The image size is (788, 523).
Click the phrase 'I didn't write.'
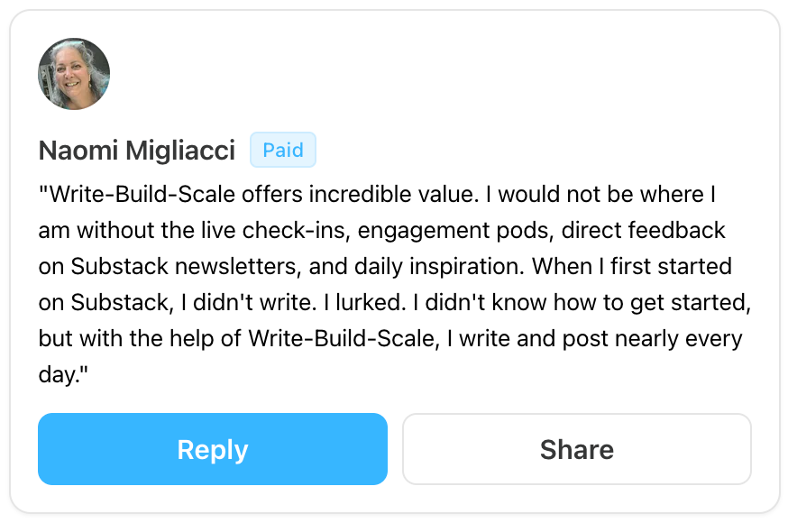248,302
